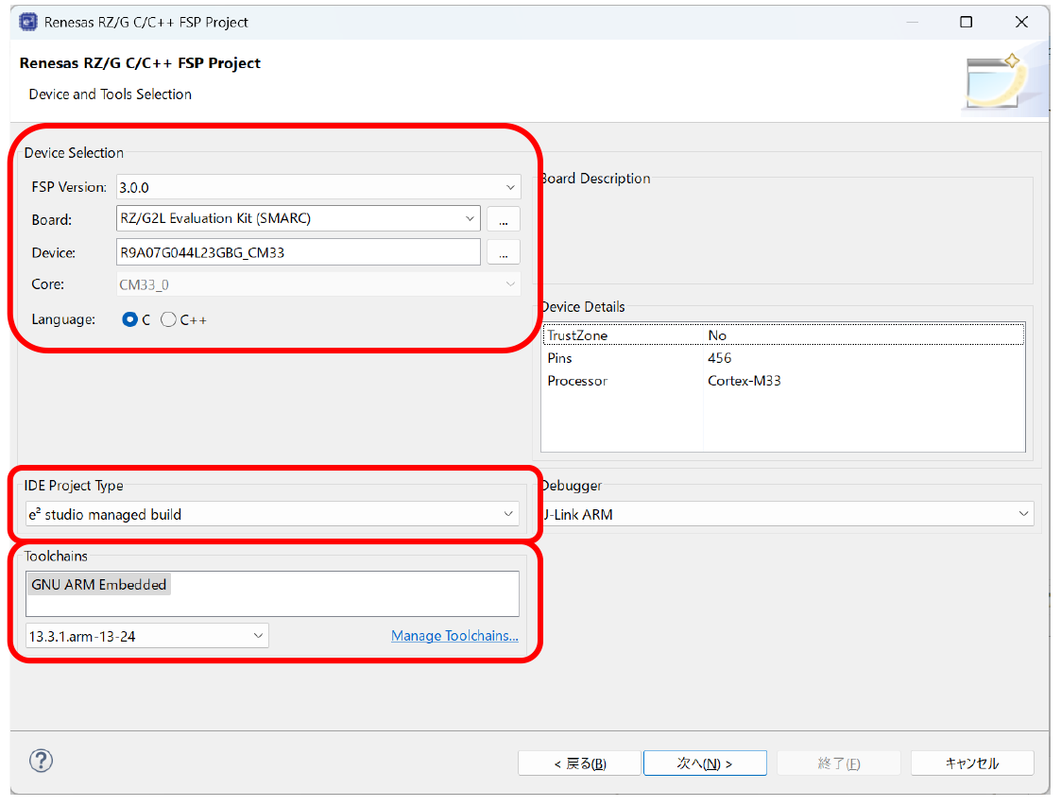This screenshot has height=806, width=1061.
Task: Select GNU ARM Embedded toolchain entry
Action: [x=99, y=585]
